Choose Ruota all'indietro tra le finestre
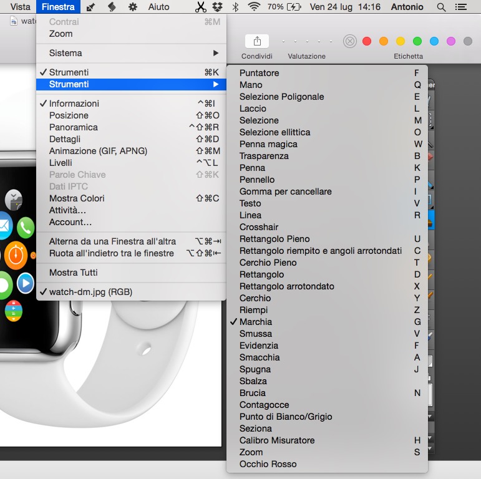This screenshot has width=481, height=479. pos(131,253)
